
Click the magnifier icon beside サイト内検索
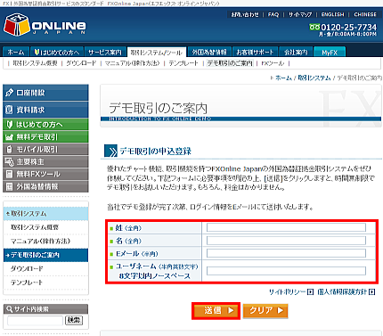[x=10, y=309]
